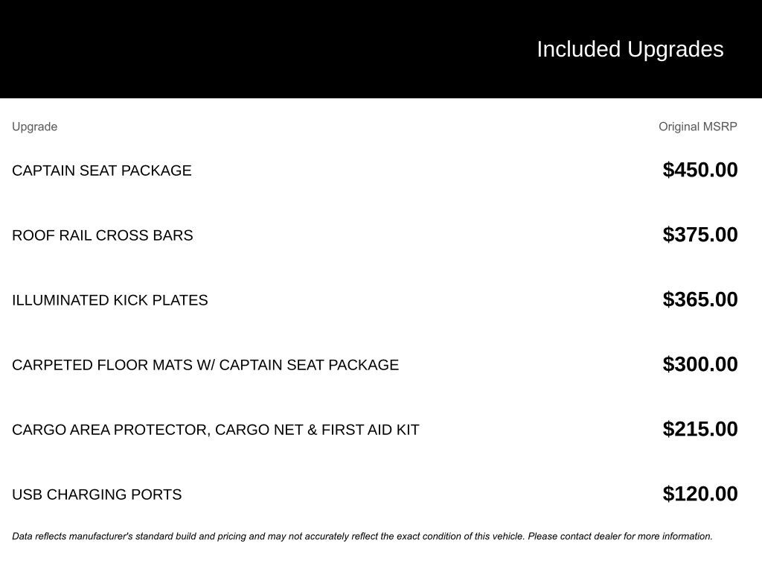Select the ROOF RAIL CROSS BARS upgrade
762x572 pixels.
[x=103, y=235]
